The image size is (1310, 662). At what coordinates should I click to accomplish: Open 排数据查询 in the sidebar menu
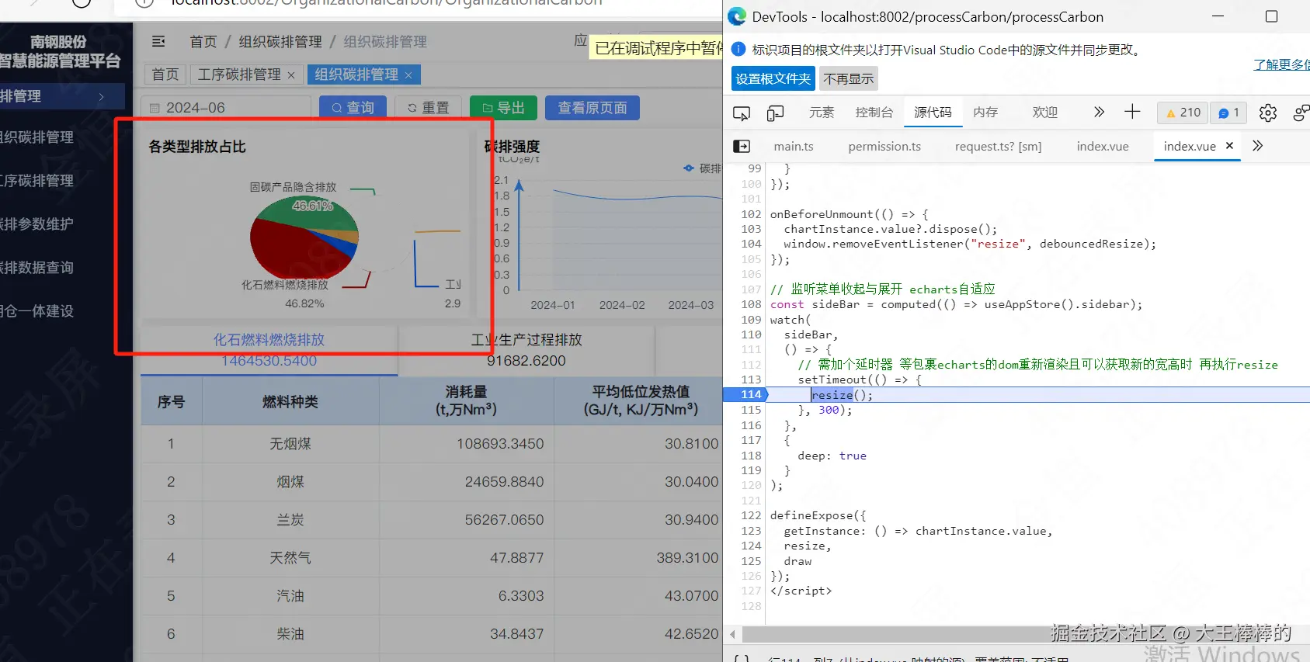tap(37, 268)
